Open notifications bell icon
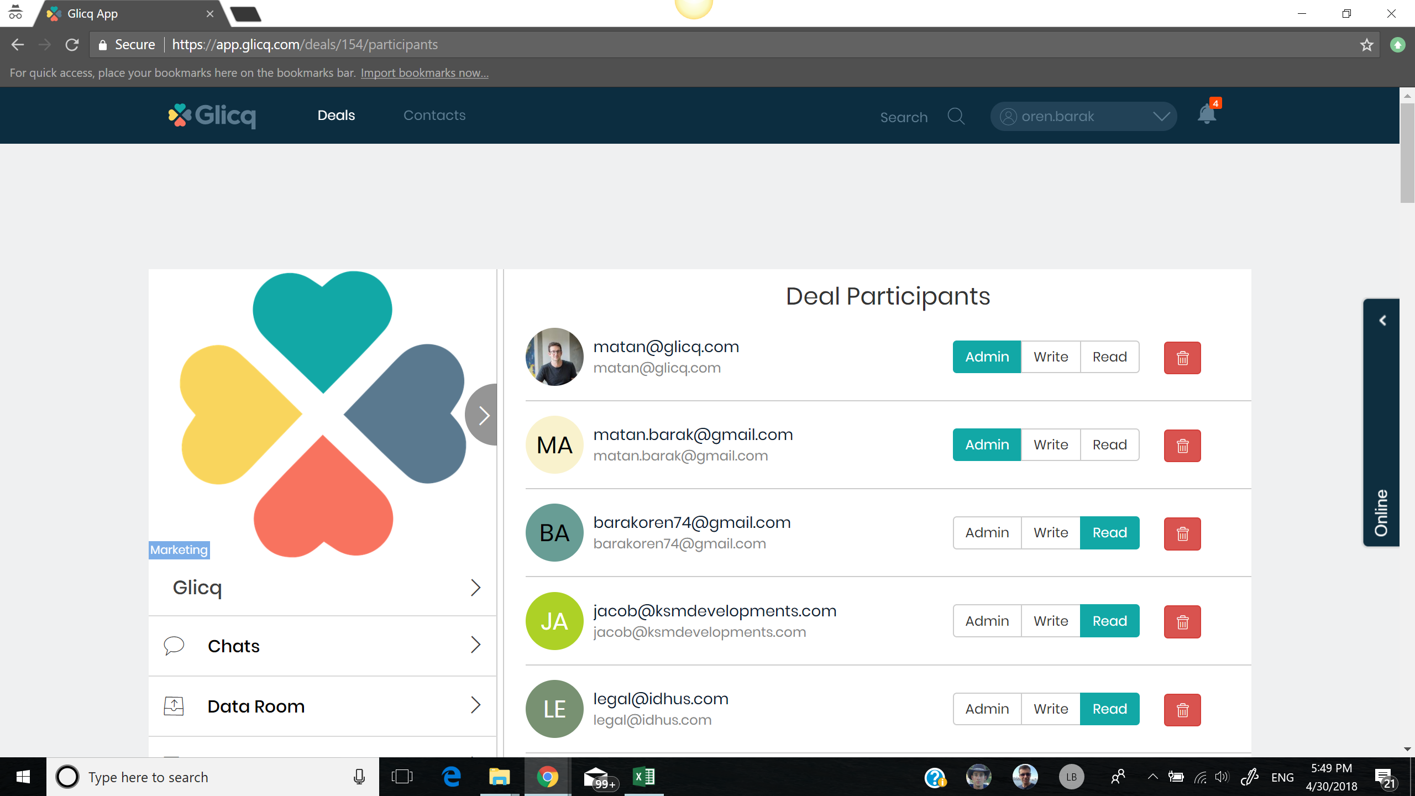This screenshot has height=796, width=1415. pyautogui.click(x=1207, y=115)
